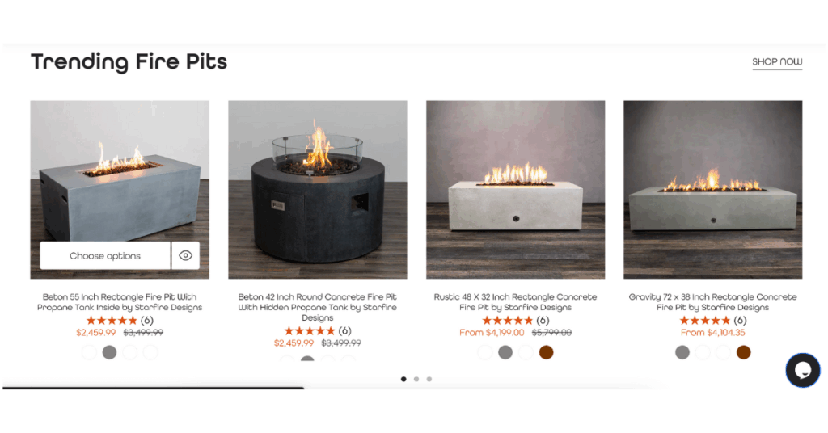Jump to third carousel page dot
This screenshot has width=828, height=433.
pyautogui.click(x=429, y=379)
